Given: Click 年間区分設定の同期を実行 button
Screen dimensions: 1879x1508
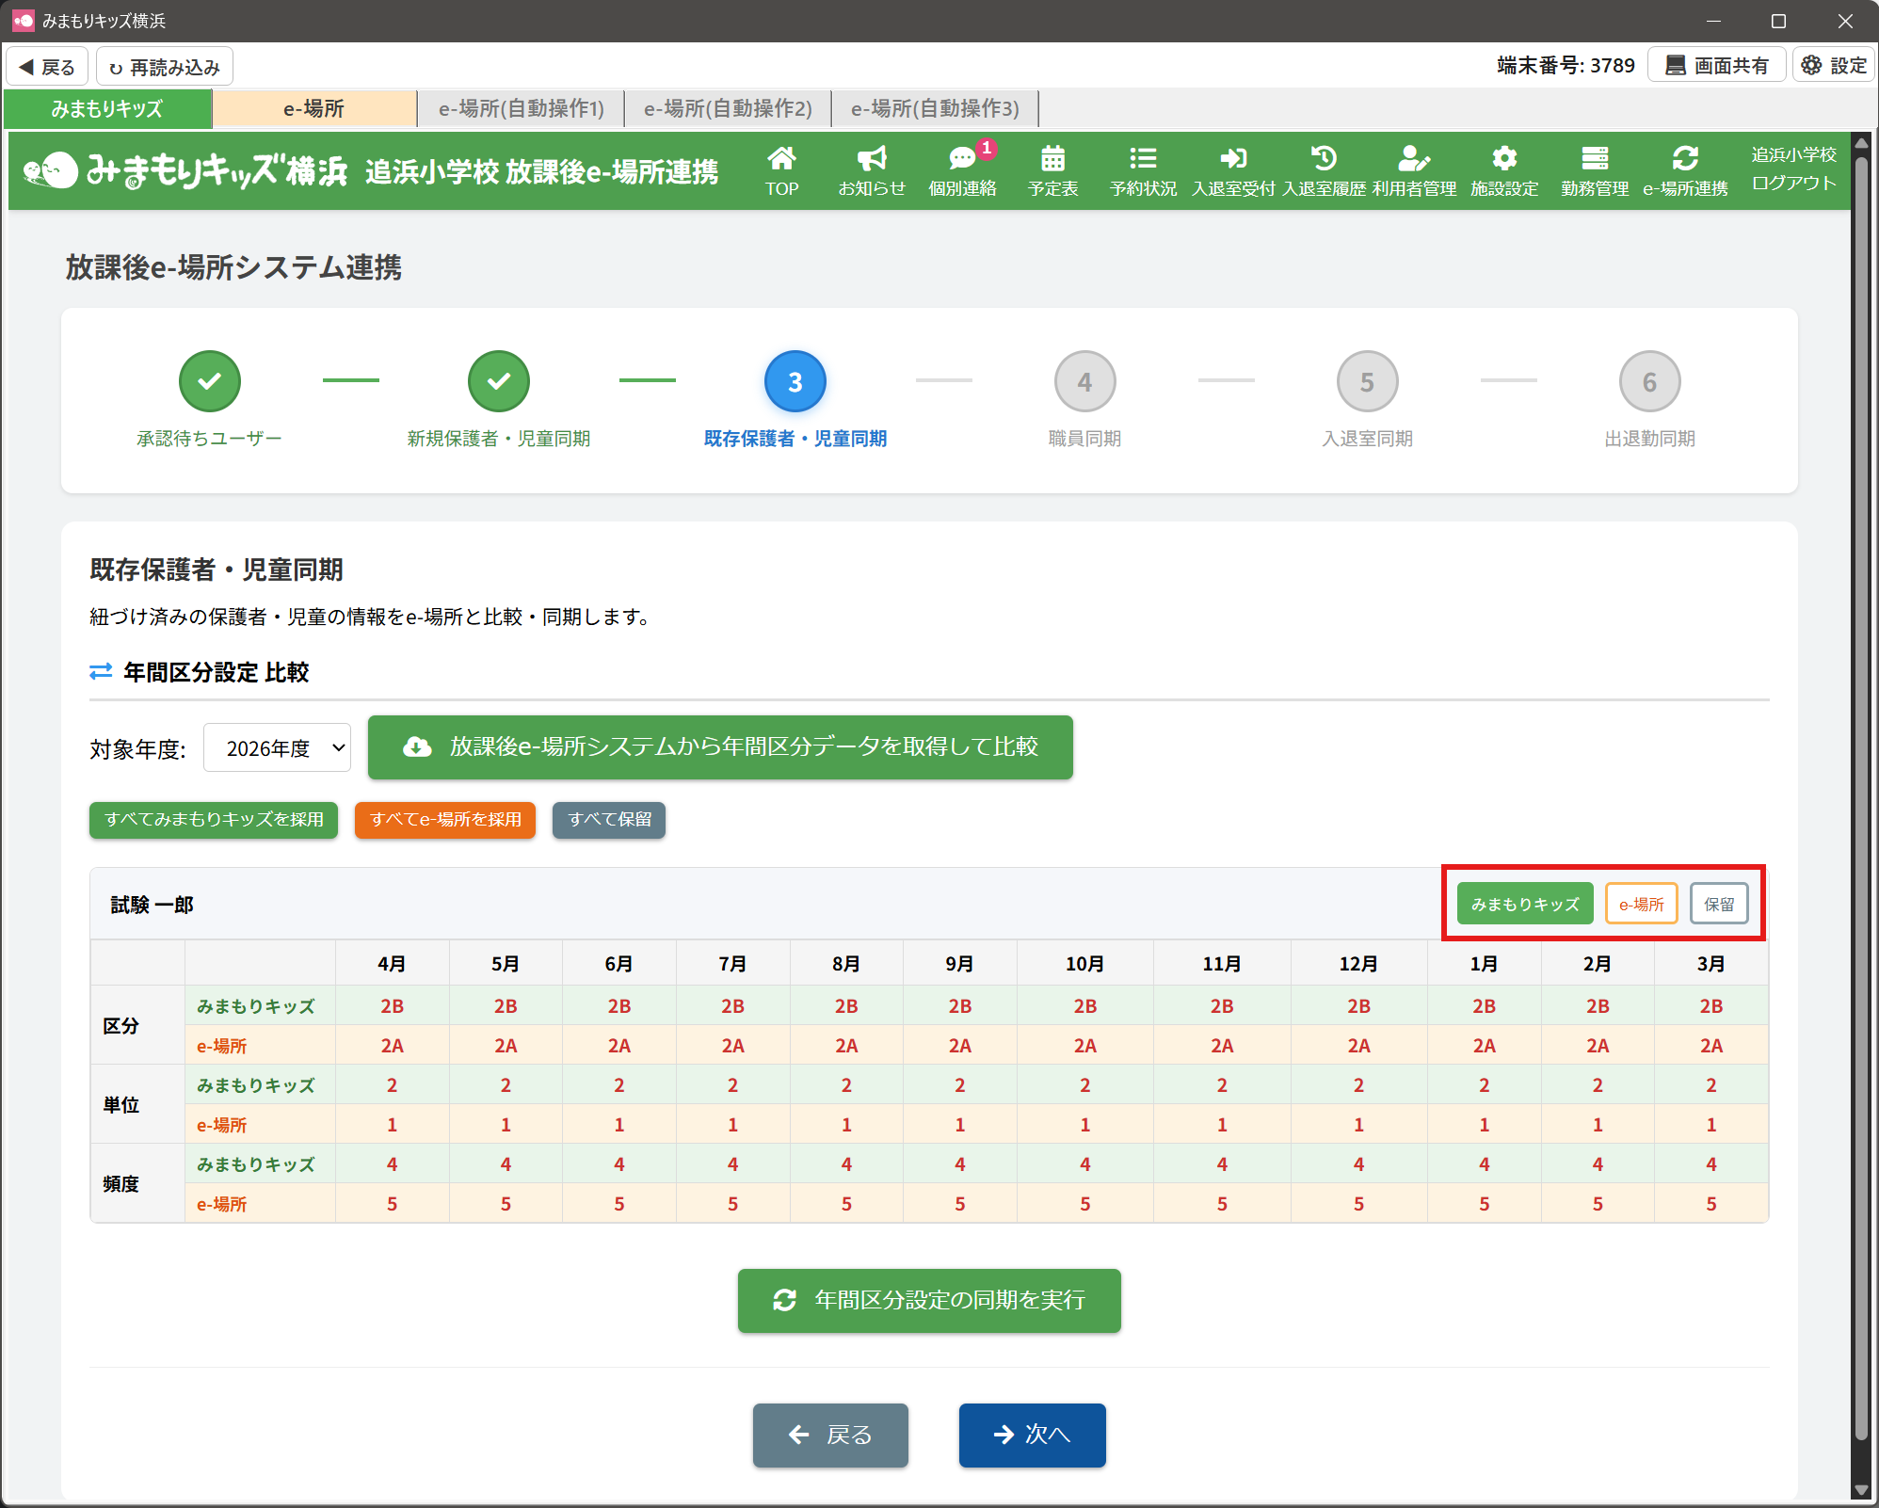Looking at the screenshot, I should pyautogui.click(x=929, y=1300).
